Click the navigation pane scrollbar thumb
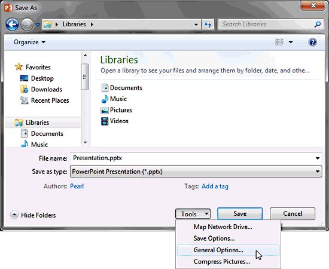This screenshot has width=329, height=269. click(85, 77)
